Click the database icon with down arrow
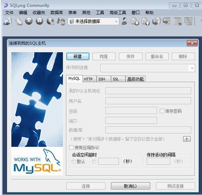 coord(135,21)
